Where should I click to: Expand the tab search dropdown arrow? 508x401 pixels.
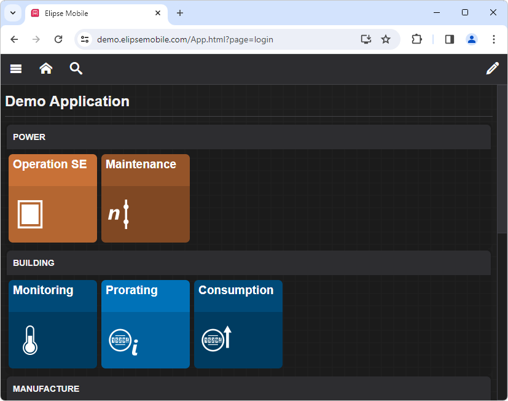pos(13,13)
